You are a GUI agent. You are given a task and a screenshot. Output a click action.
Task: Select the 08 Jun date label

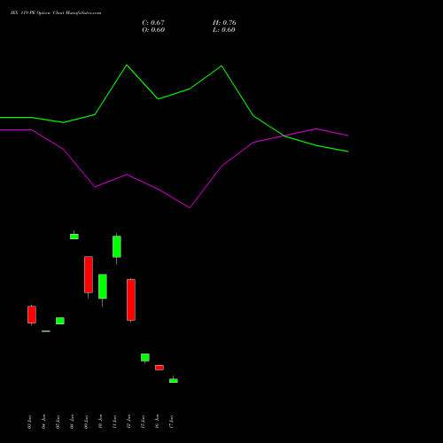click(x=72, y=422)
